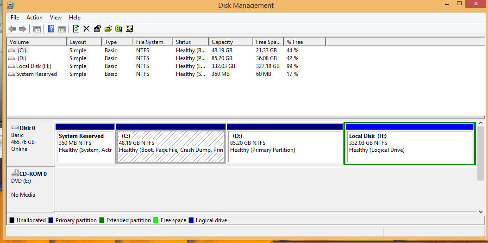488x243 pixels.
Task: Select the (C:) partition block in Disk 0
Action: point(170,143)
